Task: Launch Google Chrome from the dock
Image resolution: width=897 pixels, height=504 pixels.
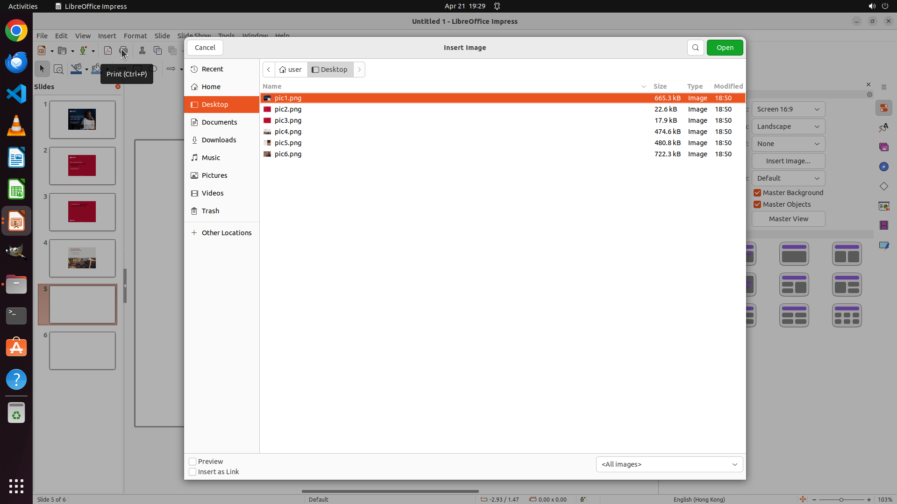Action: click(x=16, y=31)
